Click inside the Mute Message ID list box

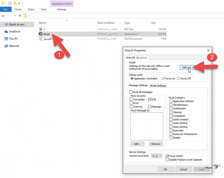[x=147, y=126]
